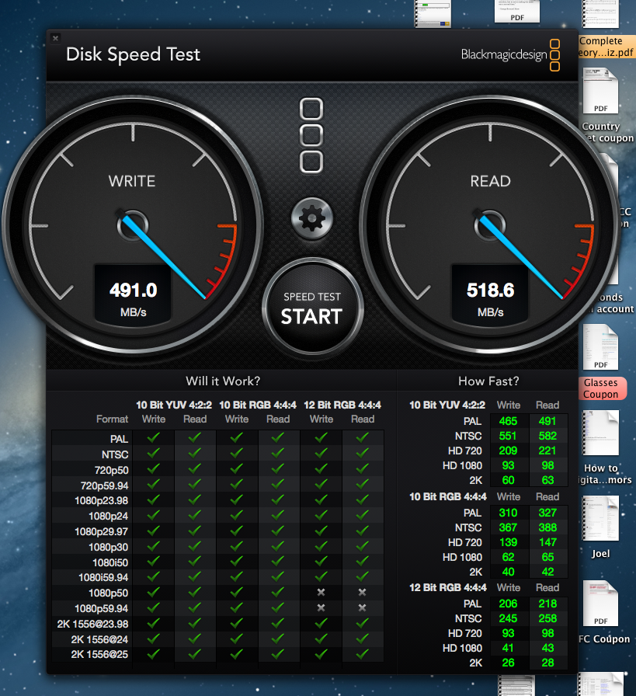Click the 12 Bit RGB NTSC write value 245
This screenshot has height=696, width=636.
(508, 619)
